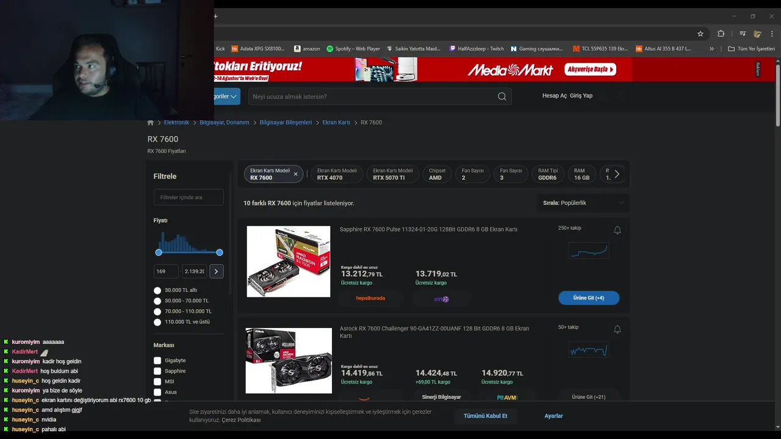
Task: Open the TCL 55P635 bookmark
Action: (x=600, y=49)
